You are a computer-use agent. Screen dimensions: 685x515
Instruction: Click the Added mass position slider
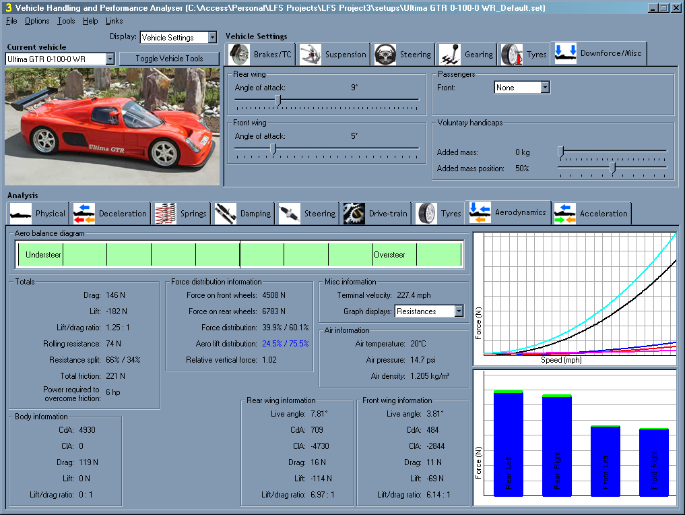612,168
